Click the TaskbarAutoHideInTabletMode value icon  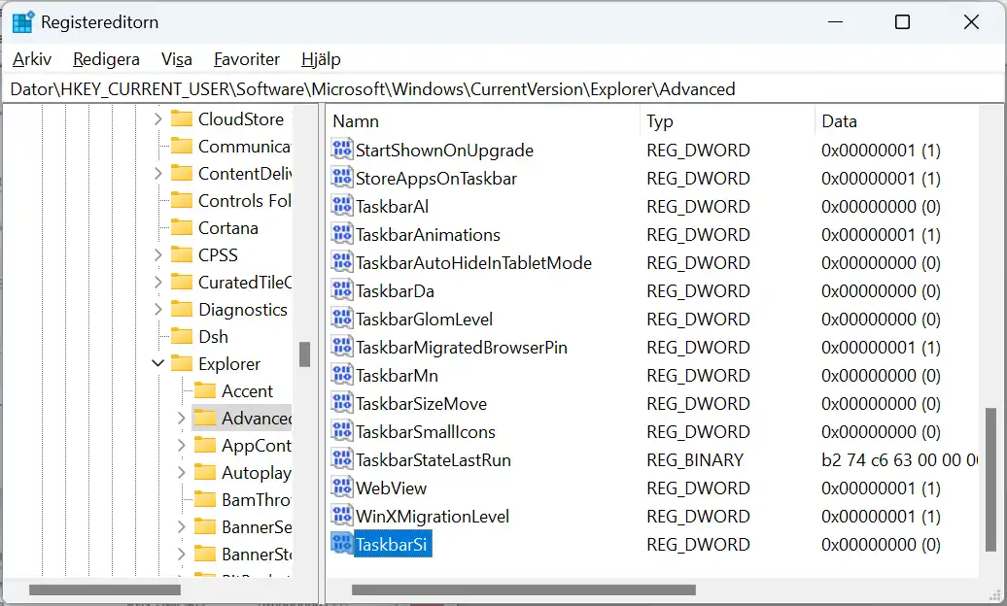pyautogui.click(x=342, y=262)
